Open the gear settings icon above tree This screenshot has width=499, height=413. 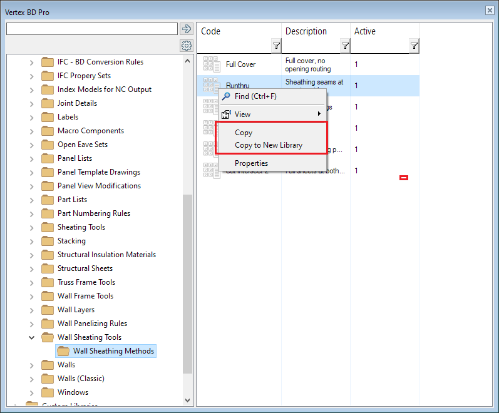pyautogui.click(x=186, y=46)
